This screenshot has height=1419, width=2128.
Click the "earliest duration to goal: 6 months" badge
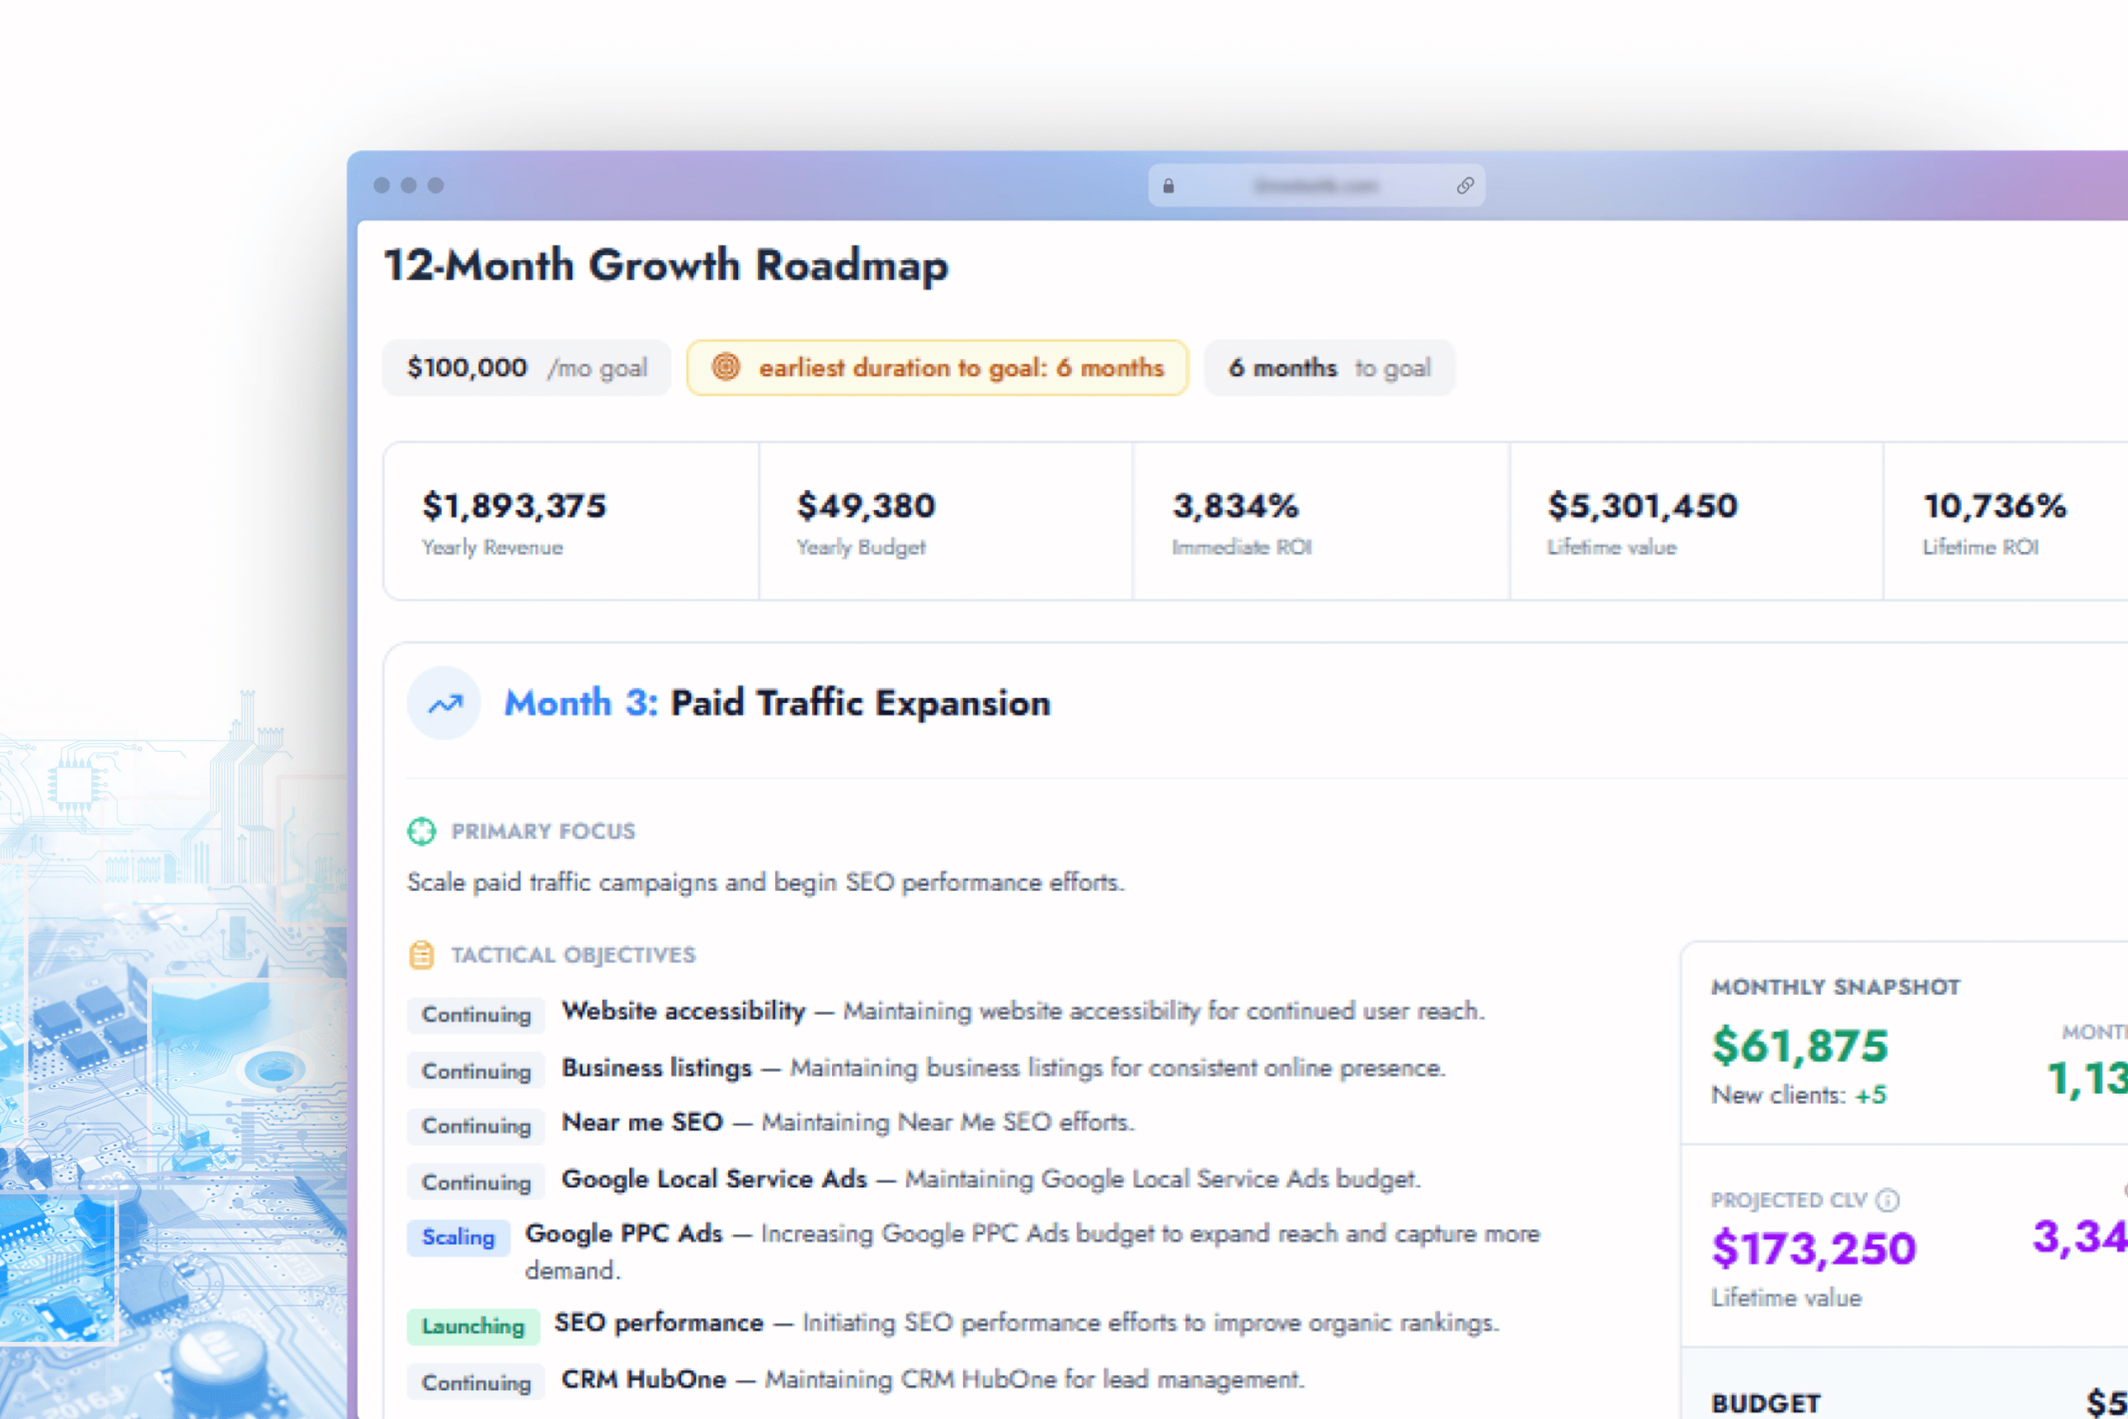pos(938,367)
